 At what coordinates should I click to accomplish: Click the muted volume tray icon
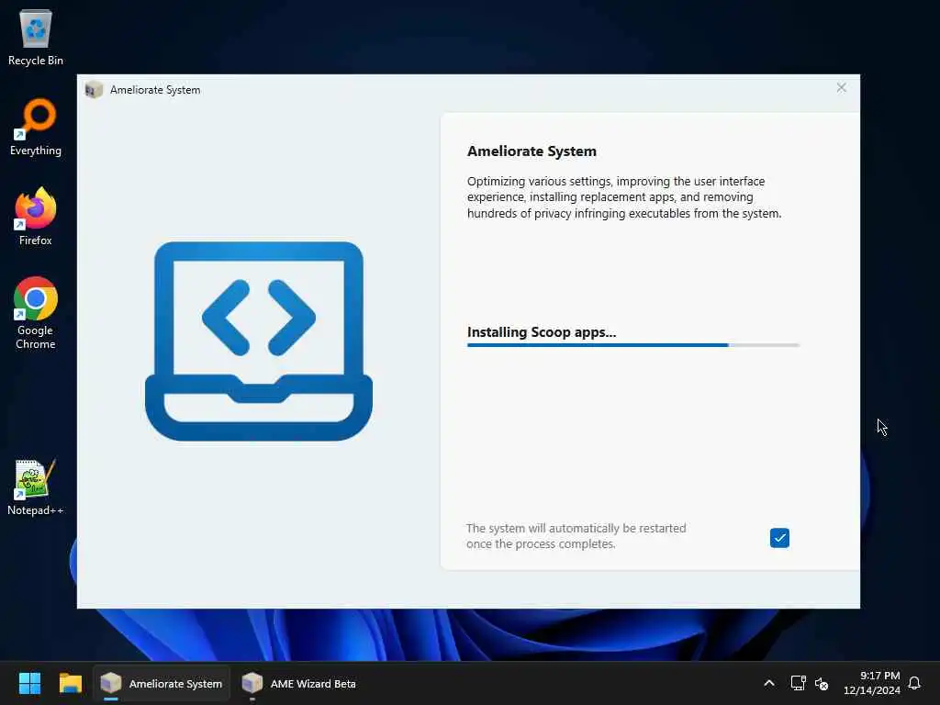[822, 683]
